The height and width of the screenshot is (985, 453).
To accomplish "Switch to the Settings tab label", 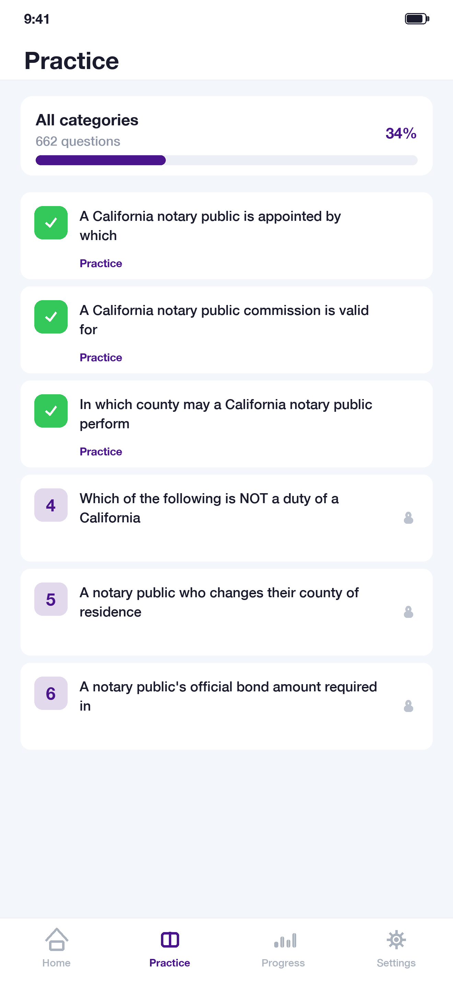I will pos(396,963).
